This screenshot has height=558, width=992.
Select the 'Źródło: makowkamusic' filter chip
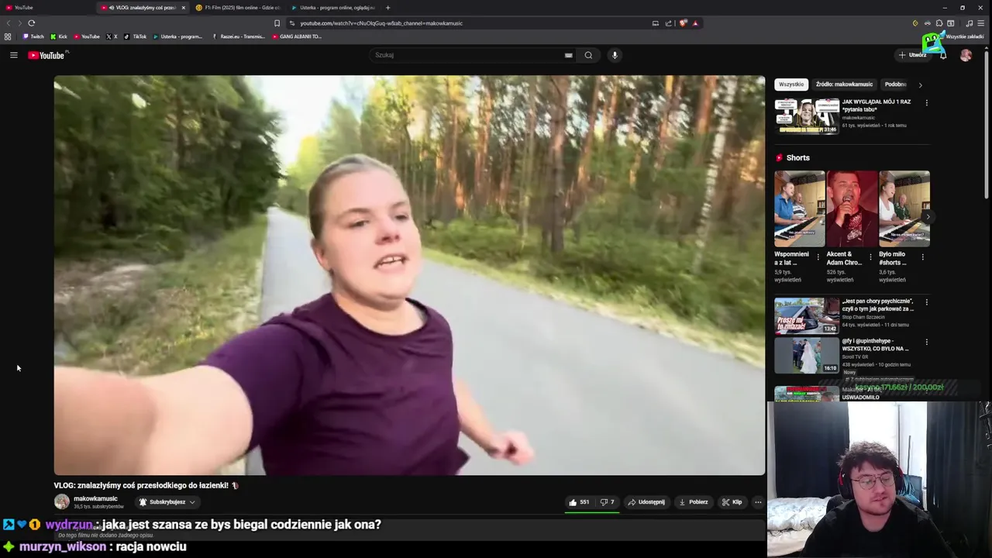tap(844, 84)
